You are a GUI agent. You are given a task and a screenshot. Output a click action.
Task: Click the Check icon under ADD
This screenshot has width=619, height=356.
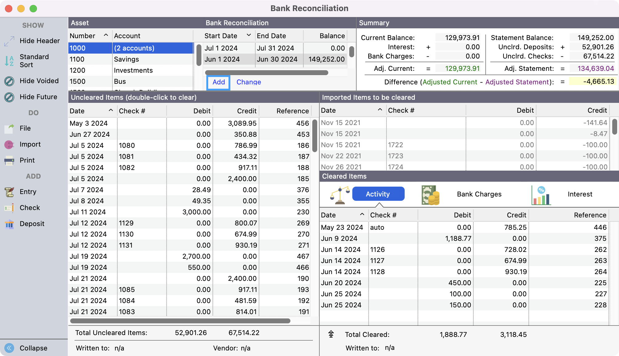pos(9,208)
